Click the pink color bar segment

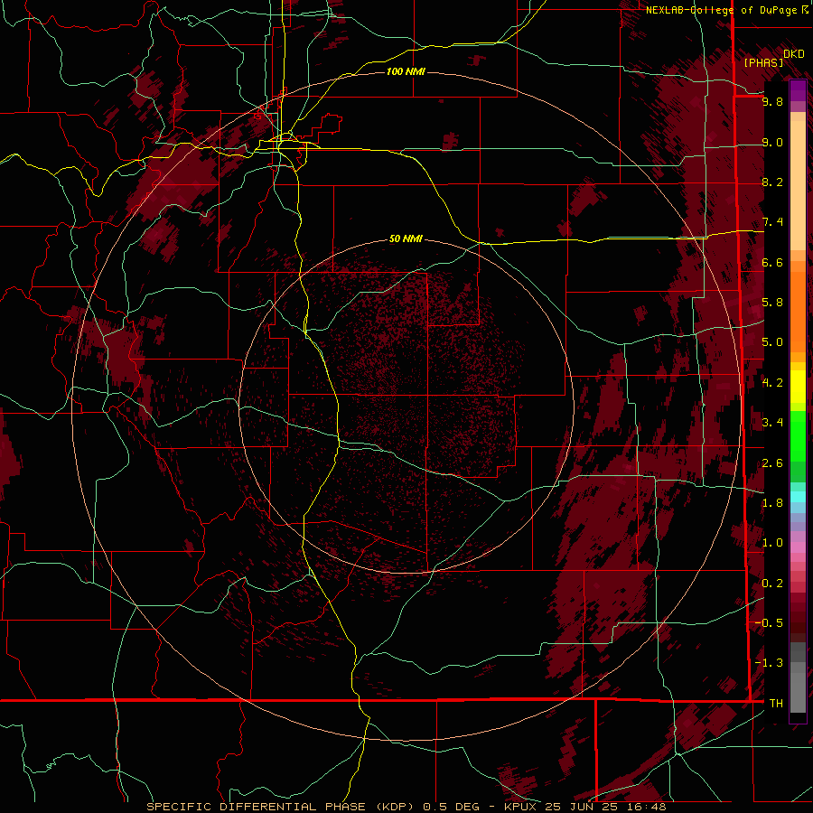pyautogui.click(x=798, y=547)
